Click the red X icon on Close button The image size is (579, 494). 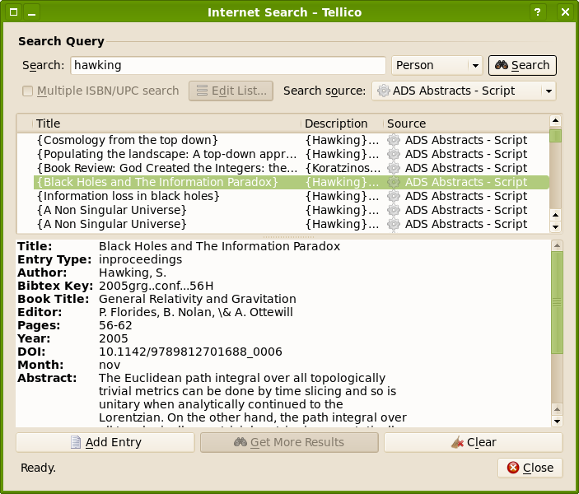tap(513, 468)
